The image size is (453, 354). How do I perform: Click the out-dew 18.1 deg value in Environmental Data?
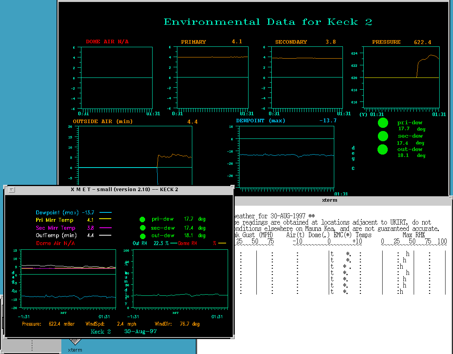pyautogui.click(x=412, y=155)
